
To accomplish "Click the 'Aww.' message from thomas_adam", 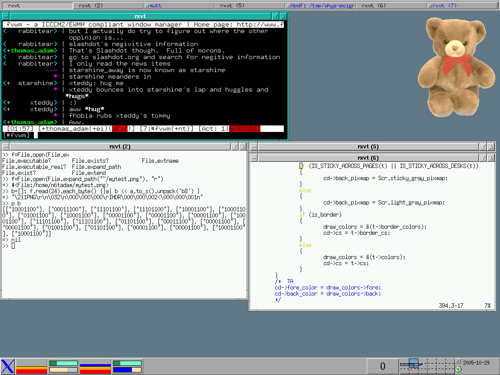I will (76, 122).
